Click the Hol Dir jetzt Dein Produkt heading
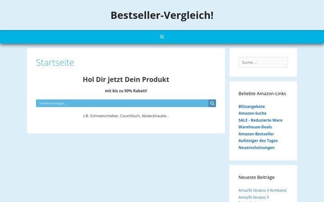The height and width of the screenshot is (202, 324). (126, 79)
